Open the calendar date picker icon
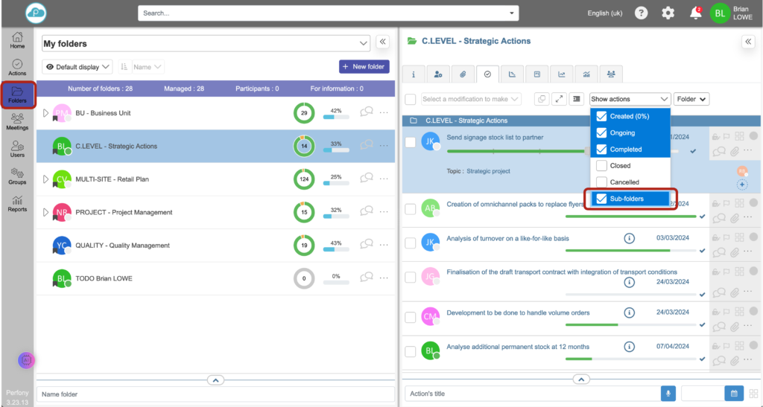 pos(733,394)
